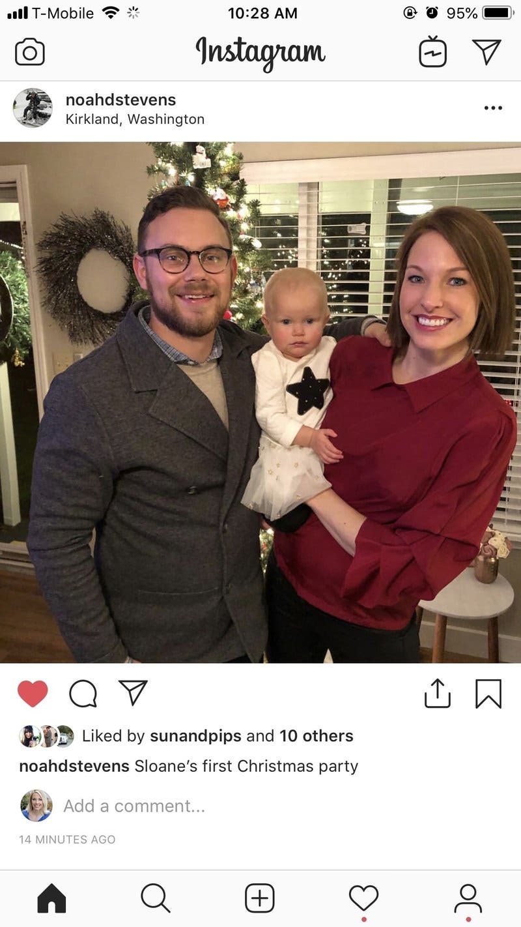Open the 10 others likes list
Screen dimensions: 521x927
(x=317, y=736)
